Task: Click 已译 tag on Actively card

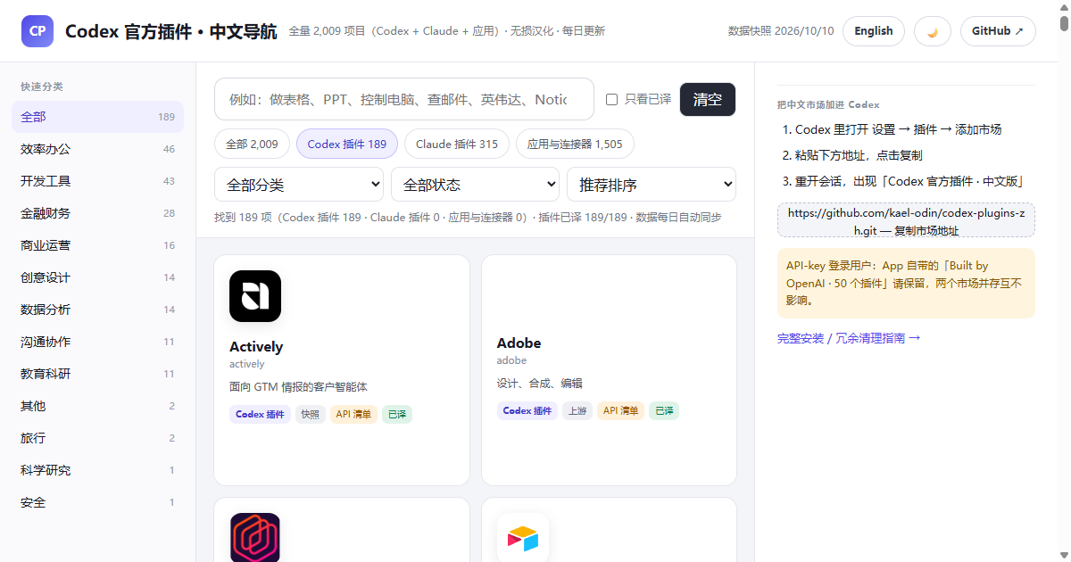Action: (x=397, y=414)
